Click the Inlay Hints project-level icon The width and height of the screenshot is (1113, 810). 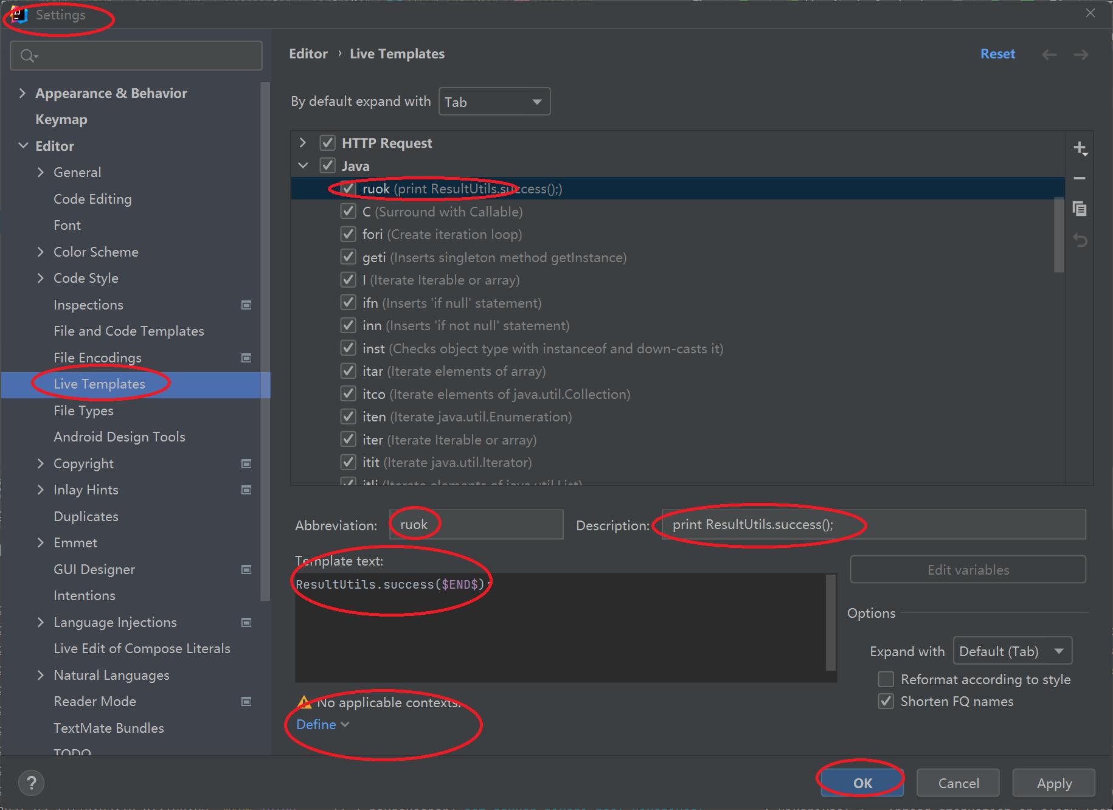(246, 490)
